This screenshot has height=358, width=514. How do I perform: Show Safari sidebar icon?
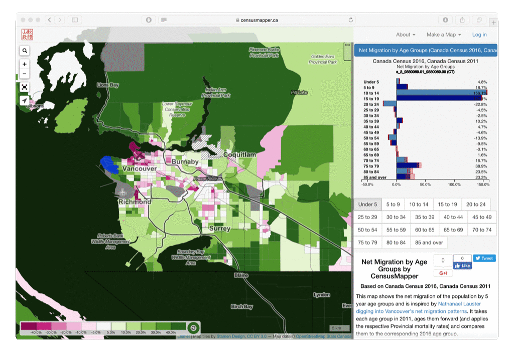(75, 20)
